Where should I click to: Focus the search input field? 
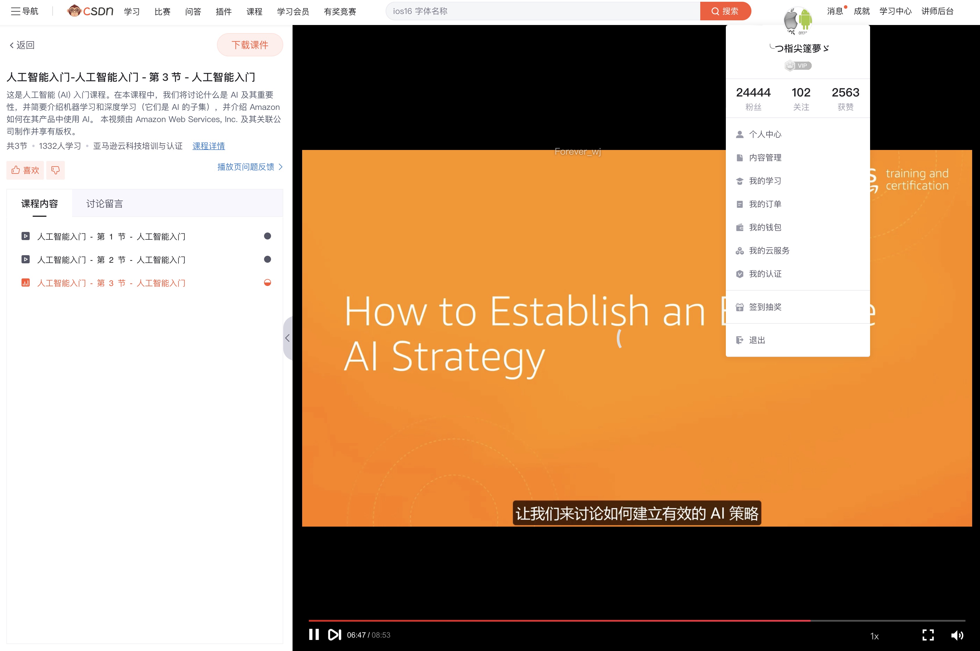(540, 11)
